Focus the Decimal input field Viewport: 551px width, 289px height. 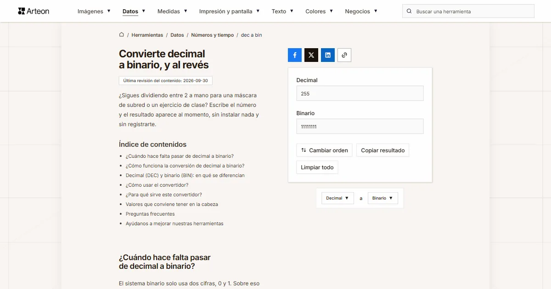360,94
